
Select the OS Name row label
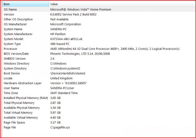(10, 9)
